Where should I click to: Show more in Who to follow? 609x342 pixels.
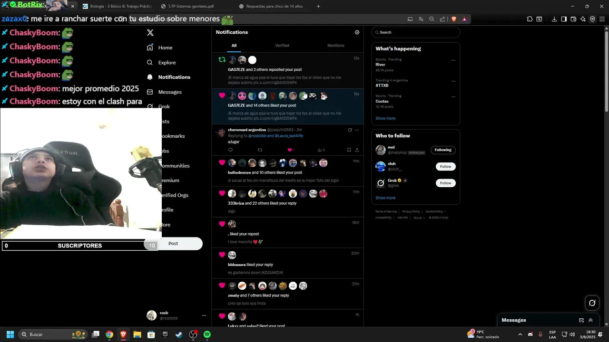tap(385, 198)
